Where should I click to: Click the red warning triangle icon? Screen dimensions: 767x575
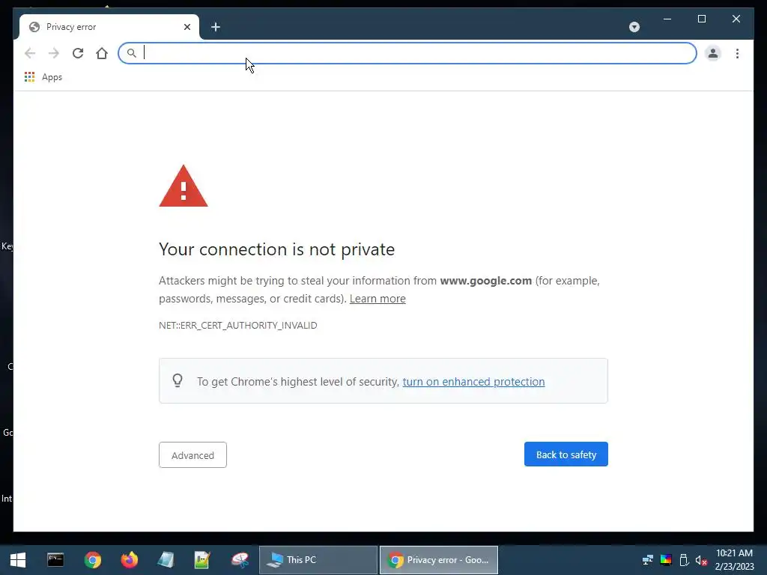point(184,186)
